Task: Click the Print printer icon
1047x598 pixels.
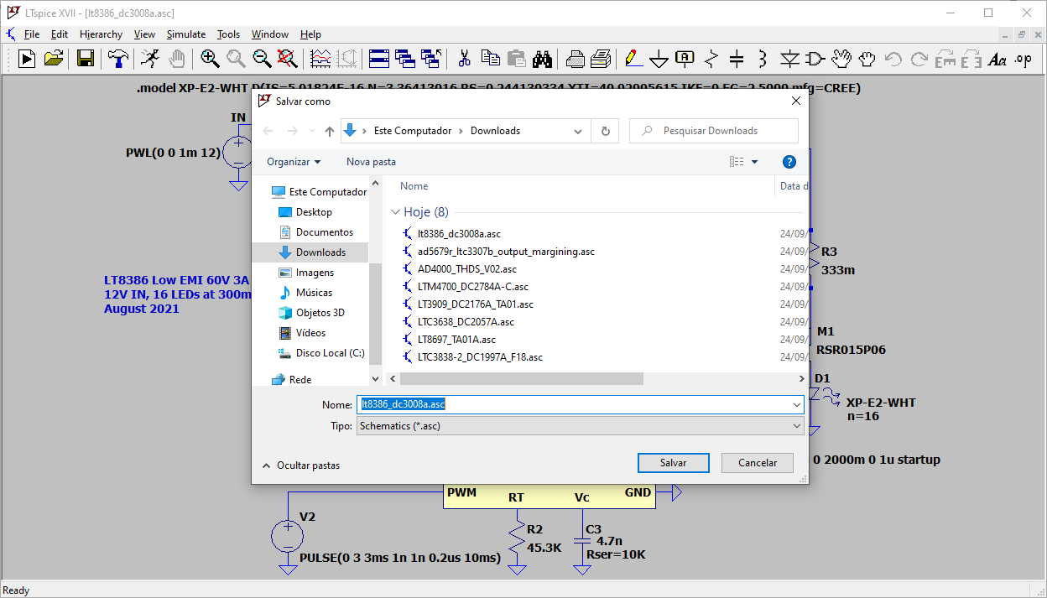Action: pos(575,59)
